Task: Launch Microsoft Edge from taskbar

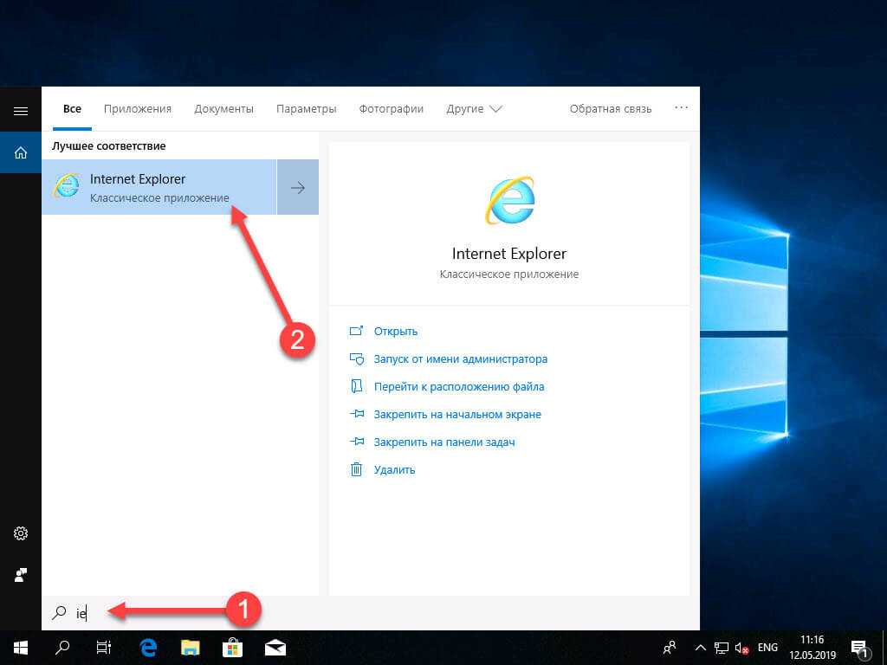Action: [148, 647]
